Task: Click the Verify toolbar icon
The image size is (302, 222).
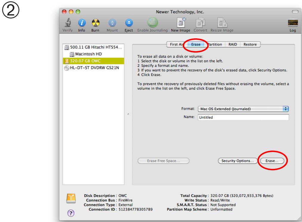Action: click(67, 24)
